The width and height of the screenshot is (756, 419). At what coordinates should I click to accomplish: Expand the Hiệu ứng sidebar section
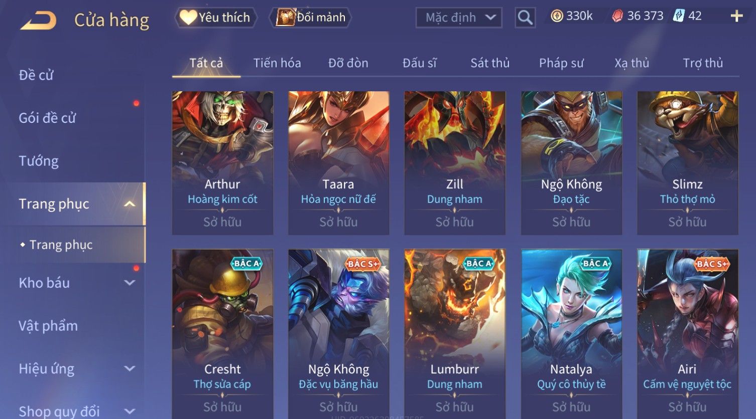pyautogui.click(x=130, y=369)
